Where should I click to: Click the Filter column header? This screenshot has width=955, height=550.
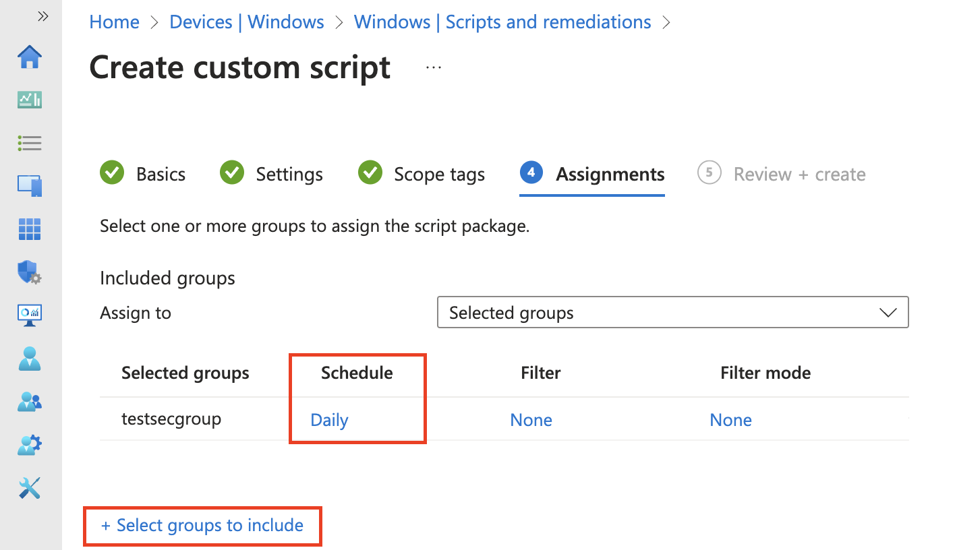pyautogui.click(x=541, y=373)
